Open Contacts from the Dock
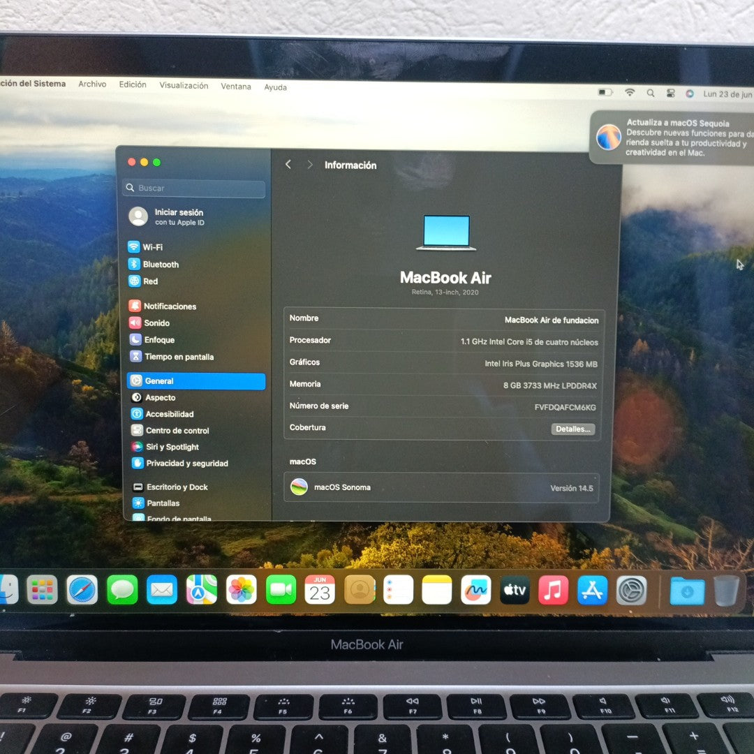The image size is (754, 754). (360, 589)
